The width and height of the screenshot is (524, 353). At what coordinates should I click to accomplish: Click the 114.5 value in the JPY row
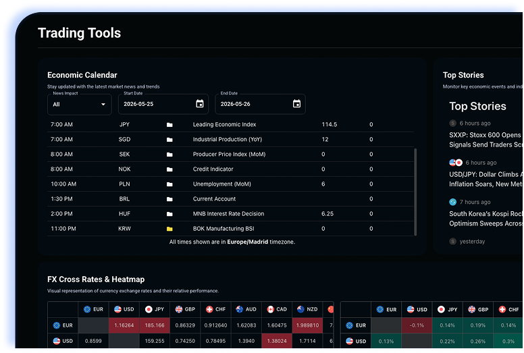330,125
